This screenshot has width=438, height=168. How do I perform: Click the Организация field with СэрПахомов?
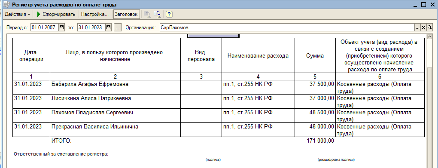tap(287, 27)
